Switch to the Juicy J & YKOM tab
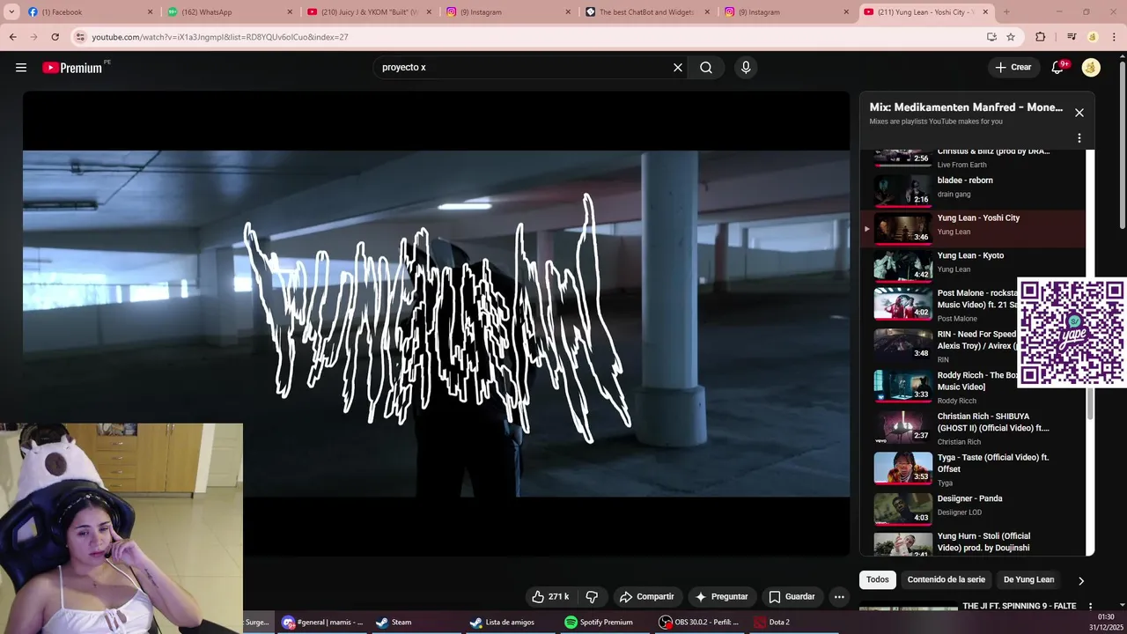1127x634 pixels. point(369,11)
